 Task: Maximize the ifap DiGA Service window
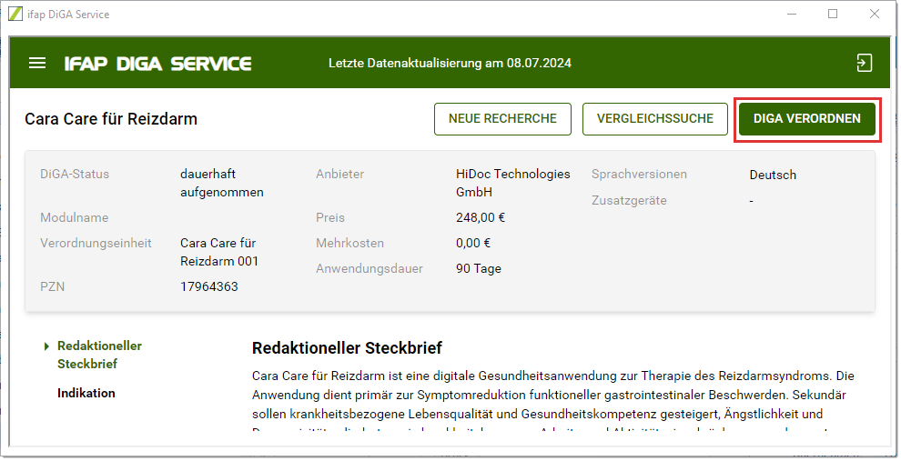tap(833, 15)
